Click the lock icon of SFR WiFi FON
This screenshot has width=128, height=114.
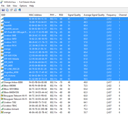click(2, 56)
